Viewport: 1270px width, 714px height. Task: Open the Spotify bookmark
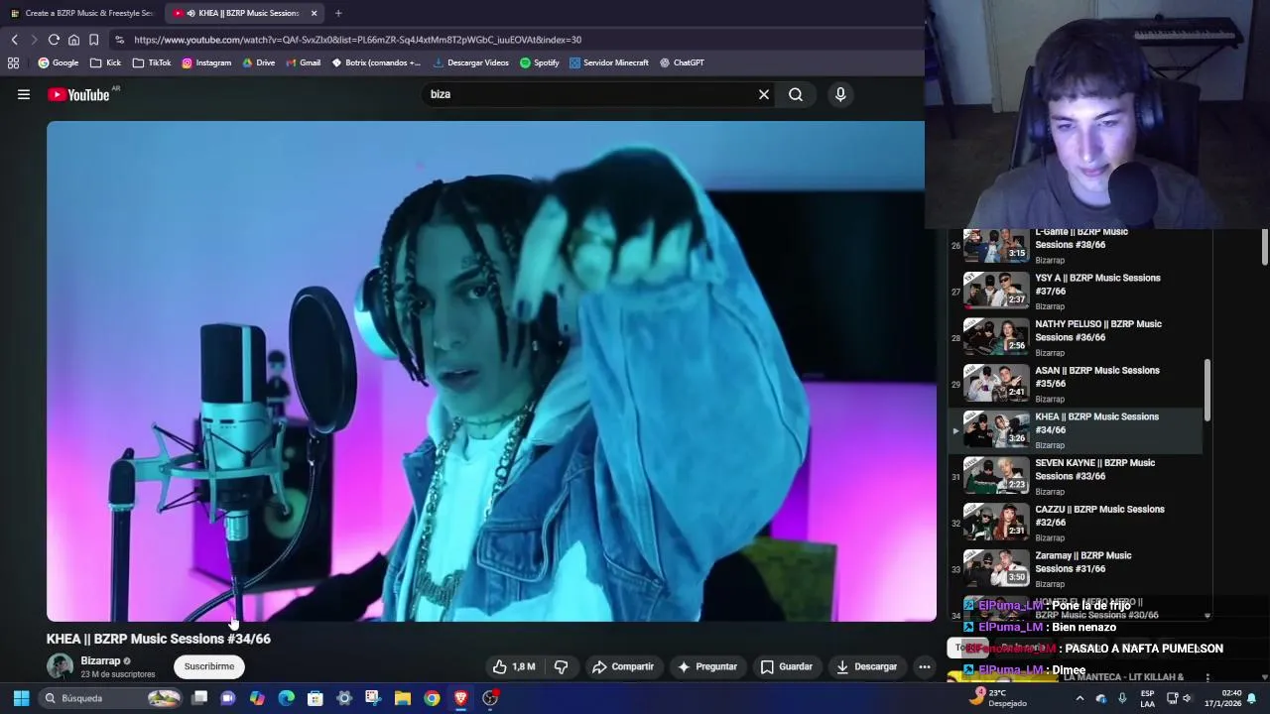pyautogui.click(x=540, y=62)
